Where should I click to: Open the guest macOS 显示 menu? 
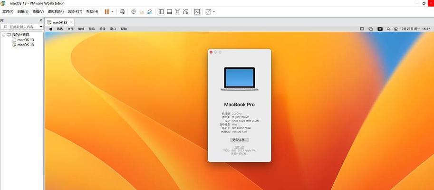(x=92, y=29)
